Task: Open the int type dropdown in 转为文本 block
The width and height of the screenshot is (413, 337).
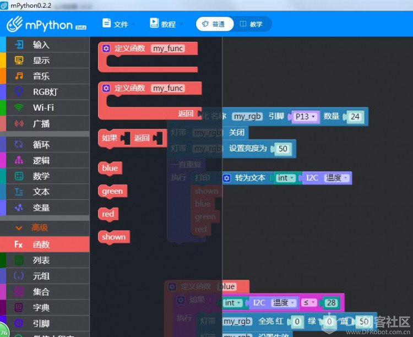Action: tap(285, 178)
